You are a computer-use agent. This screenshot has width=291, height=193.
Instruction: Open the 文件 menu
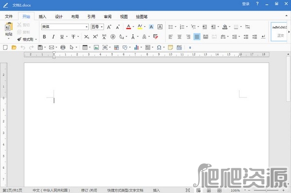pos(9,16)
